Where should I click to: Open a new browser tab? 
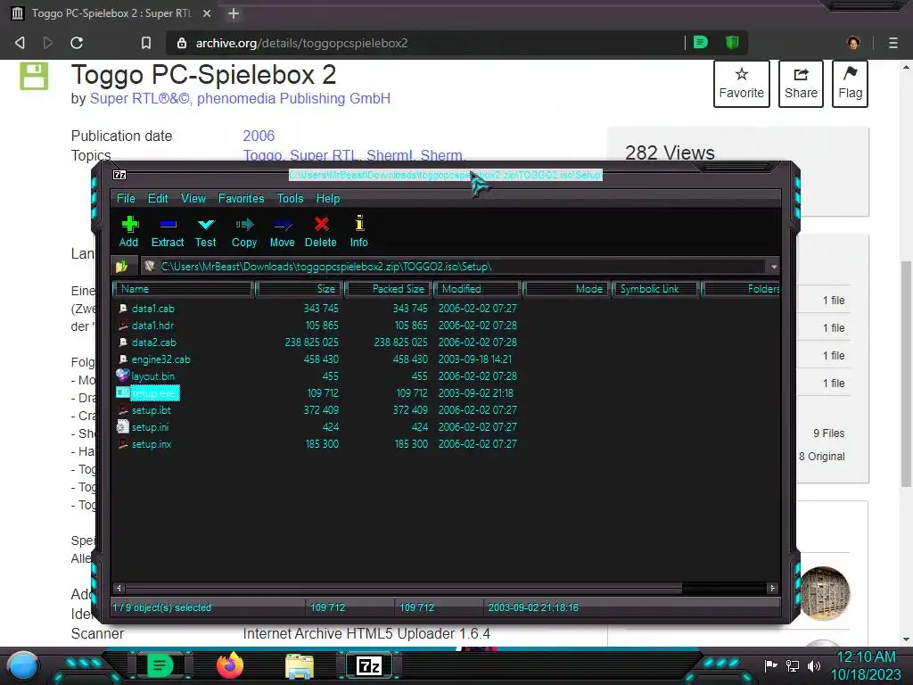234,13
